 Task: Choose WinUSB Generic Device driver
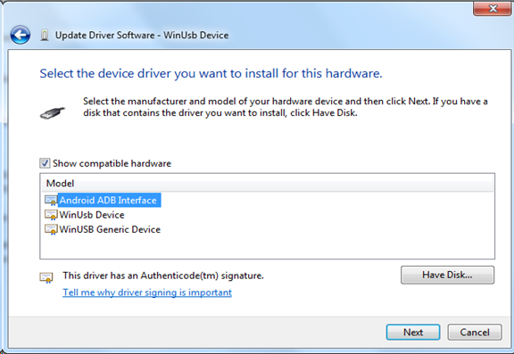[110, 229]
